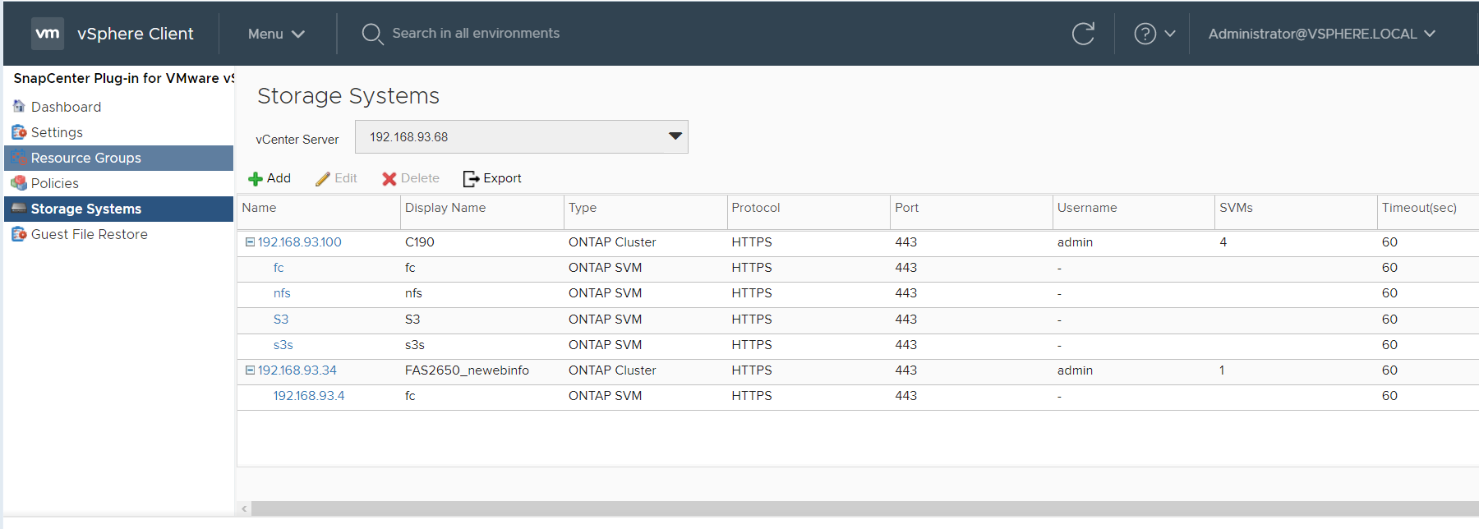
Task: Open Dashboard from the sidebar
Action: click(x=66, y=107)
